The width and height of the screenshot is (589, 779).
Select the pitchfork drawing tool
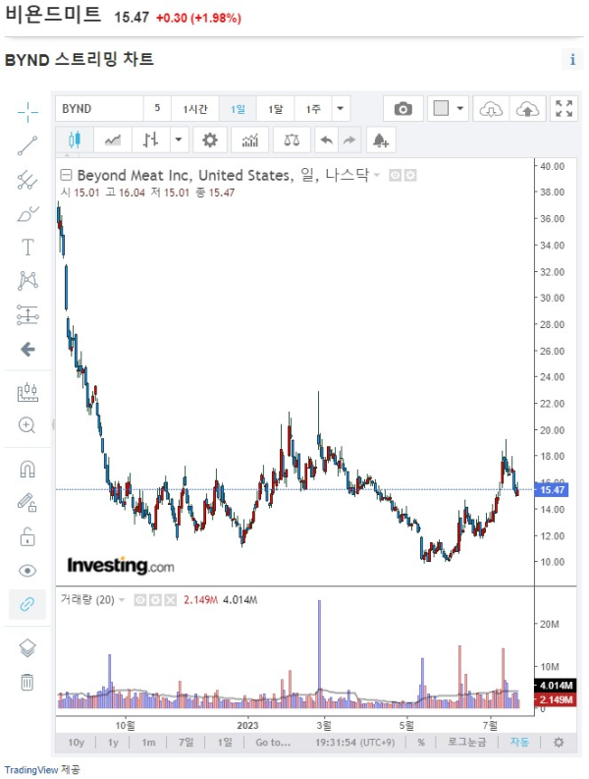[27, 180]
